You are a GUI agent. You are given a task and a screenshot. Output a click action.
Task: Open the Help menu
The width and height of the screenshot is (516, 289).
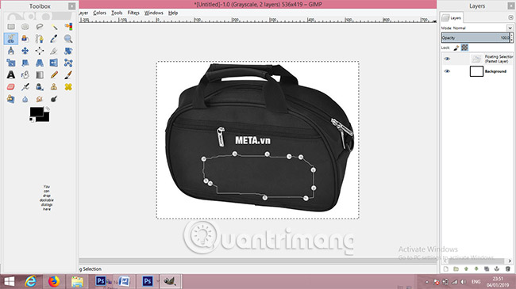pyautogui.click(x=173, y=13)
